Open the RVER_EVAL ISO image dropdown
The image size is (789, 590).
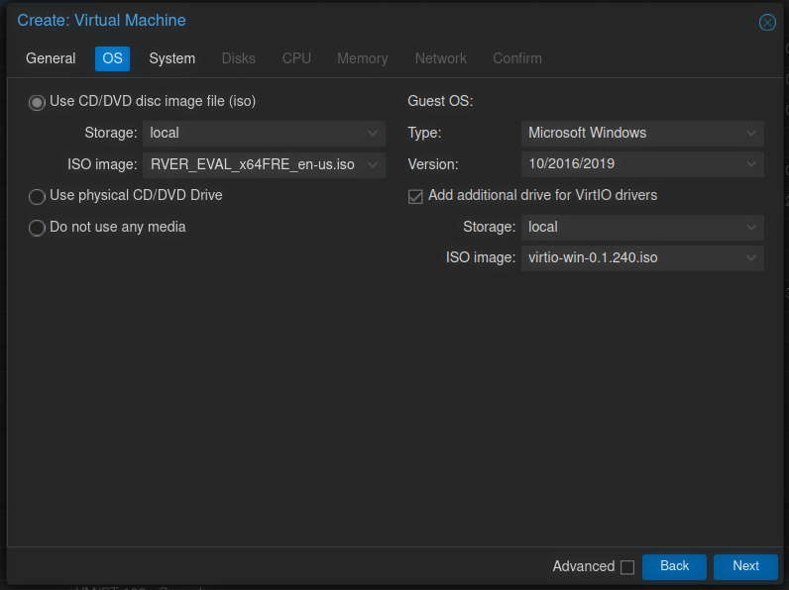373,165
